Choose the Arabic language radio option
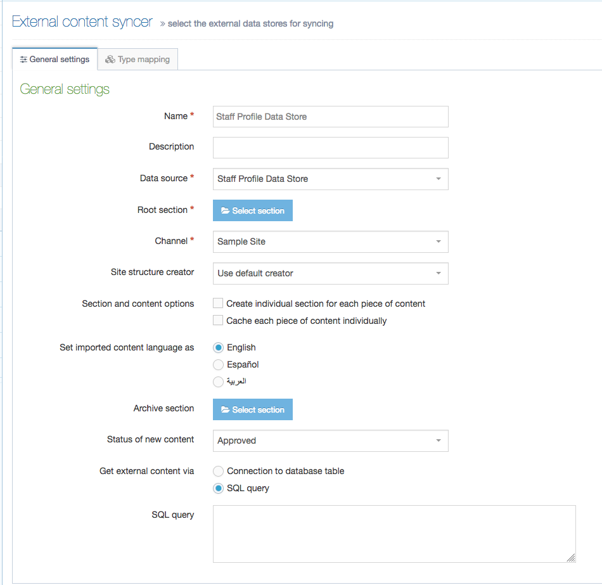Viewport: 602px width, 585px height. [218, 382]
